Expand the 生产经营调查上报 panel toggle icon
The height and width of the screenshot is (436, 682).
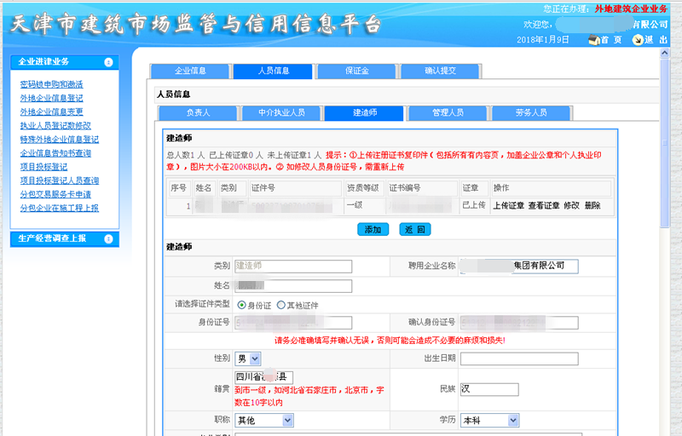point(109,238)
